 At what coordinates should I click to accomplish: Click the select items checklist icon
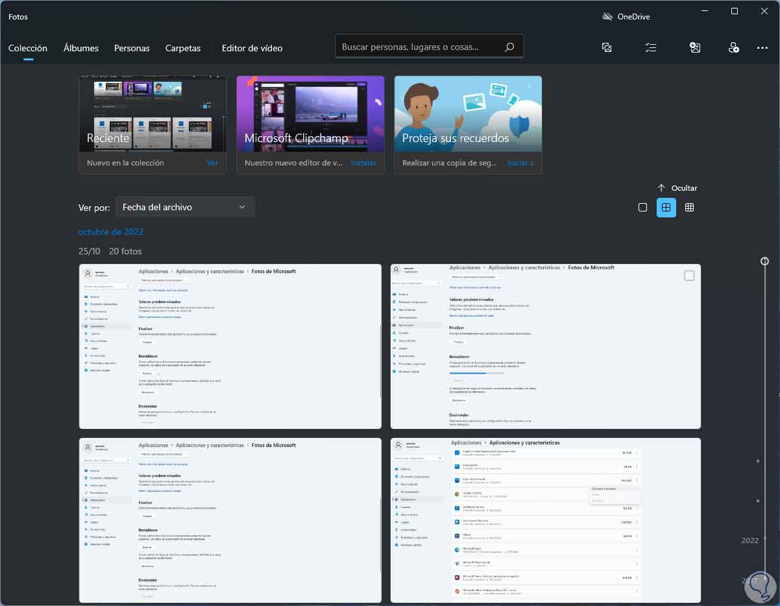click(x=651, y=47)
